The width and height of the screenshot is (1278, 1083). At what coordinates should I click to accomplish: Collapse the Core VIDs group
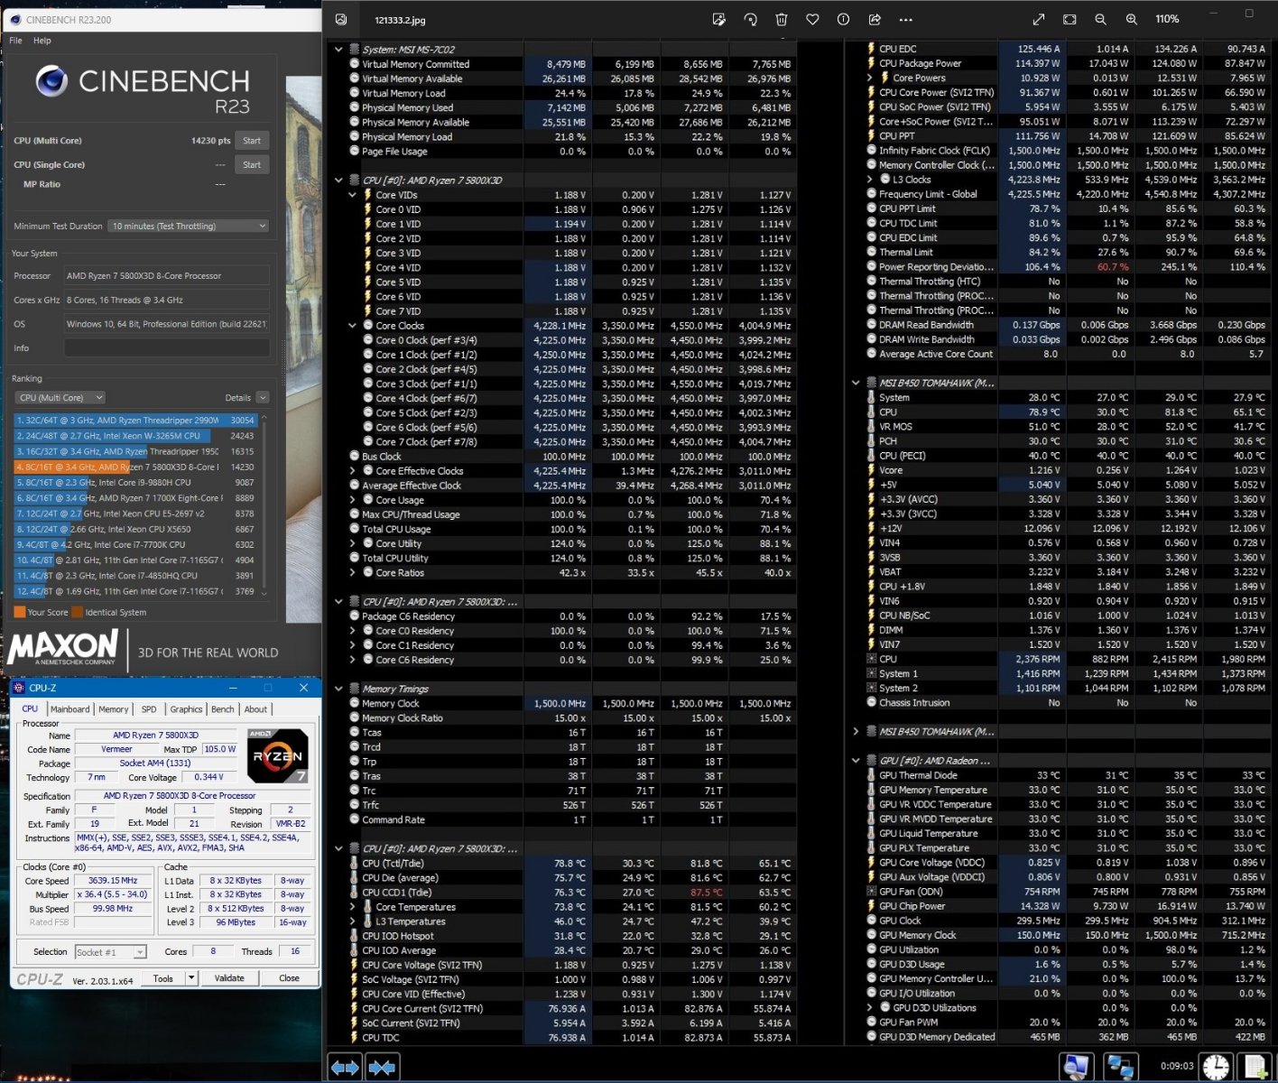point(353,195)
